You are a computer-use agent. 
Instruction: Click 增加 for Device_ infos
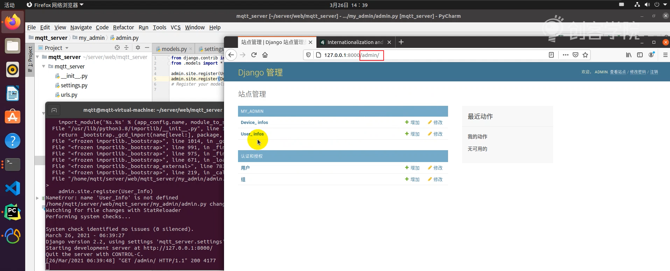(412, 122)
